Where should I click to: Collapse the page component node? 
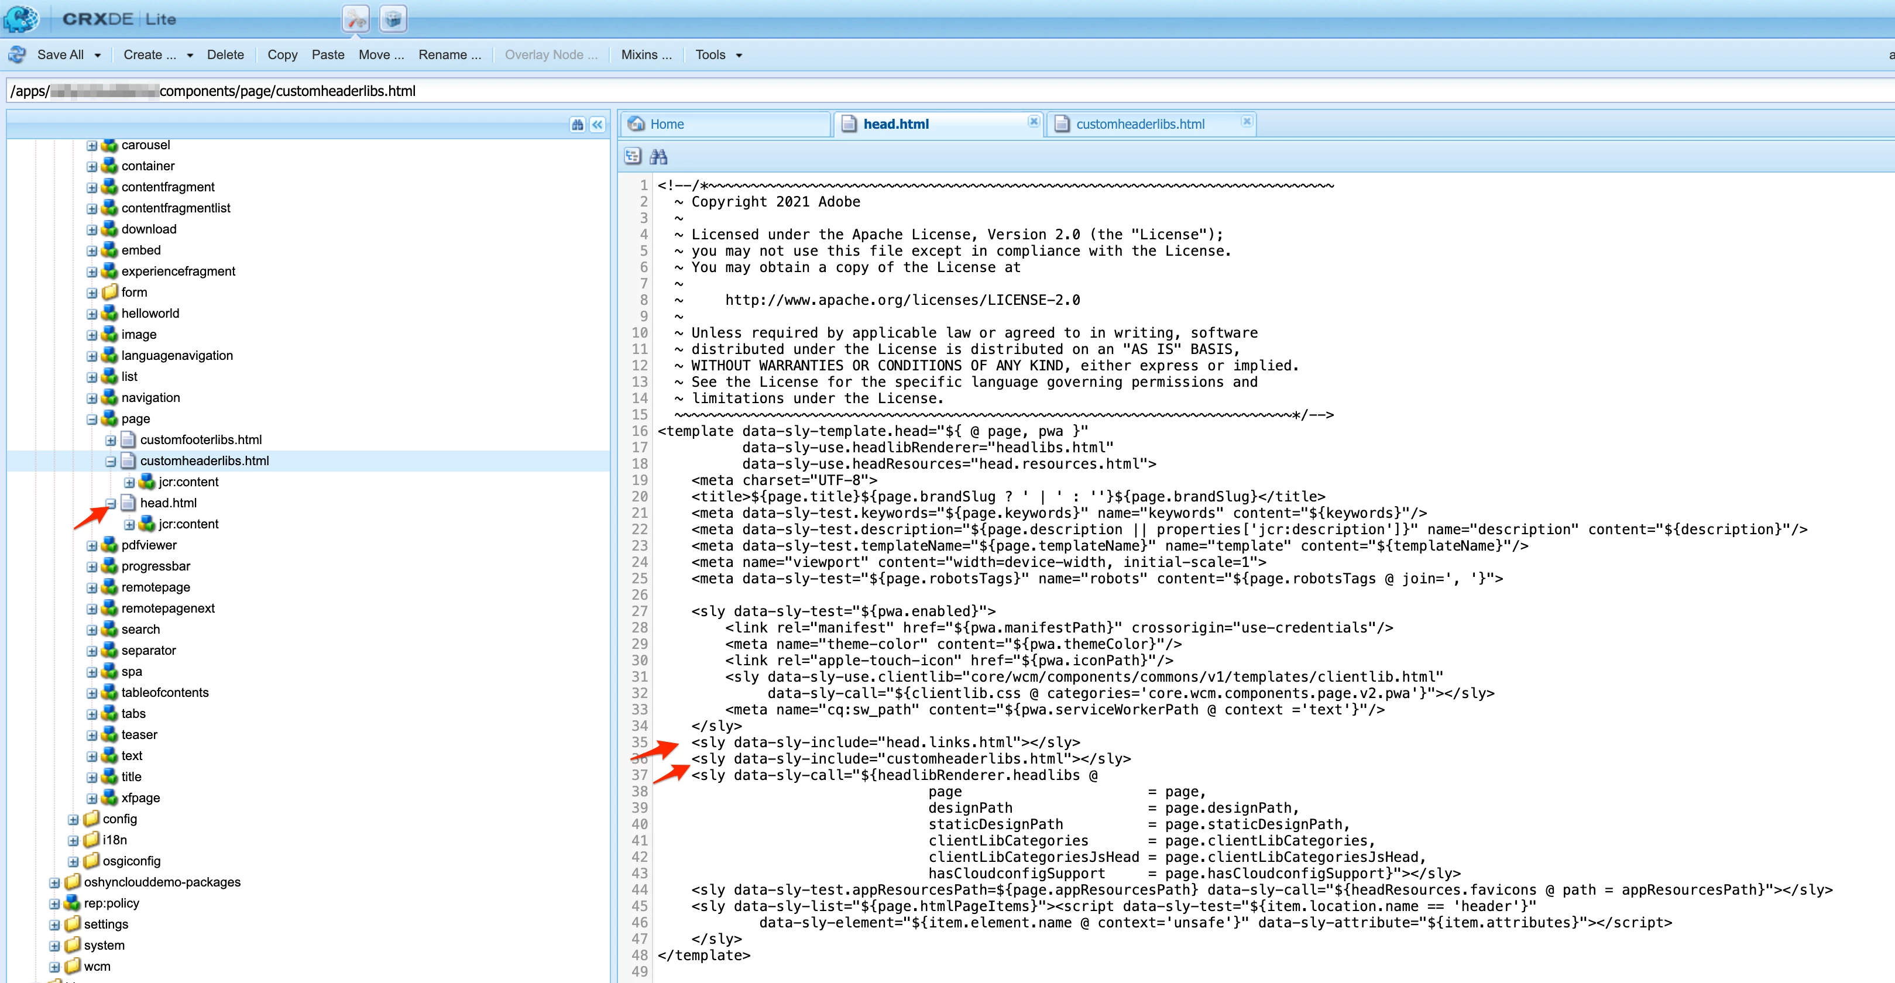92,419
